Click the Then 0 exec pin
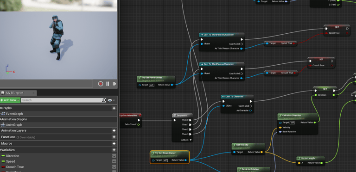 [x=190, y=120]
